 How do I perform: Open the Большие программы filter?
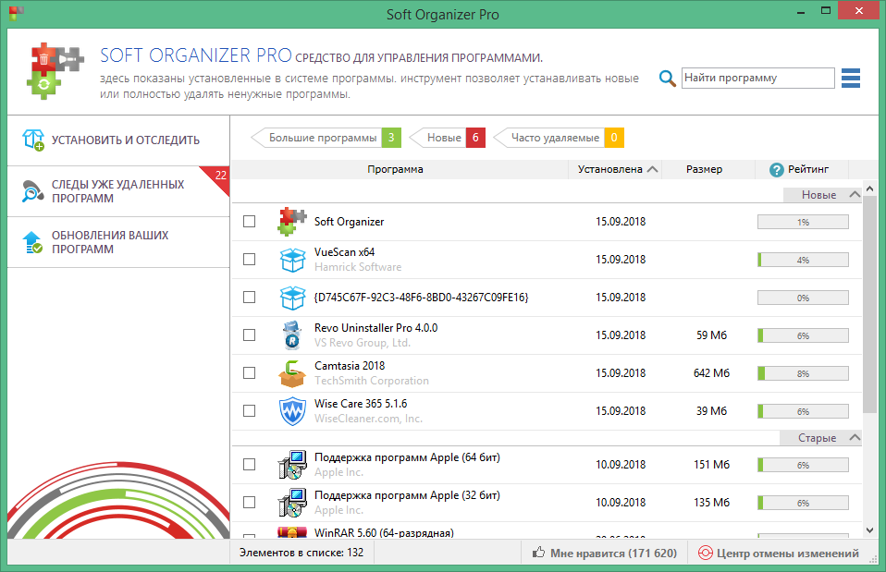coord(321,137)
